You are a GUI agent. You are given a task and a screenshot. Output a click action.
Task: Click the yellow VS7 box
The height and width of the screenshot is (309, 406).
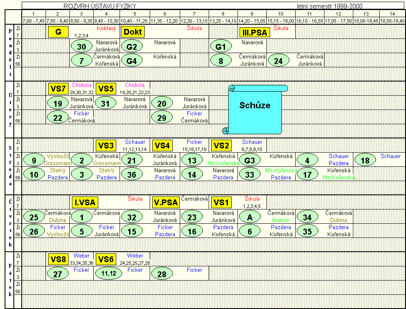pyautogui.click(x=58, y=89)
